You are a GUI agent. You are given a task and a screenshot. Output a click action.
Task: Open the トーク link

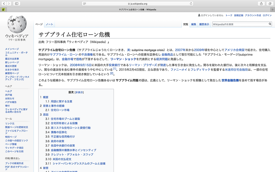(229, 15)
